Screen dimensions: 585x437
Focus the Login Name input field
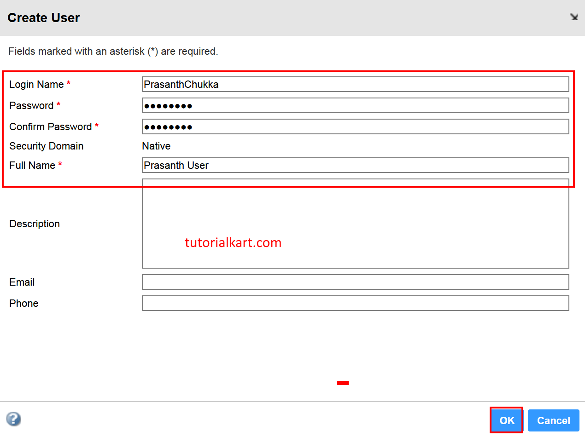(x=355, y=84)
